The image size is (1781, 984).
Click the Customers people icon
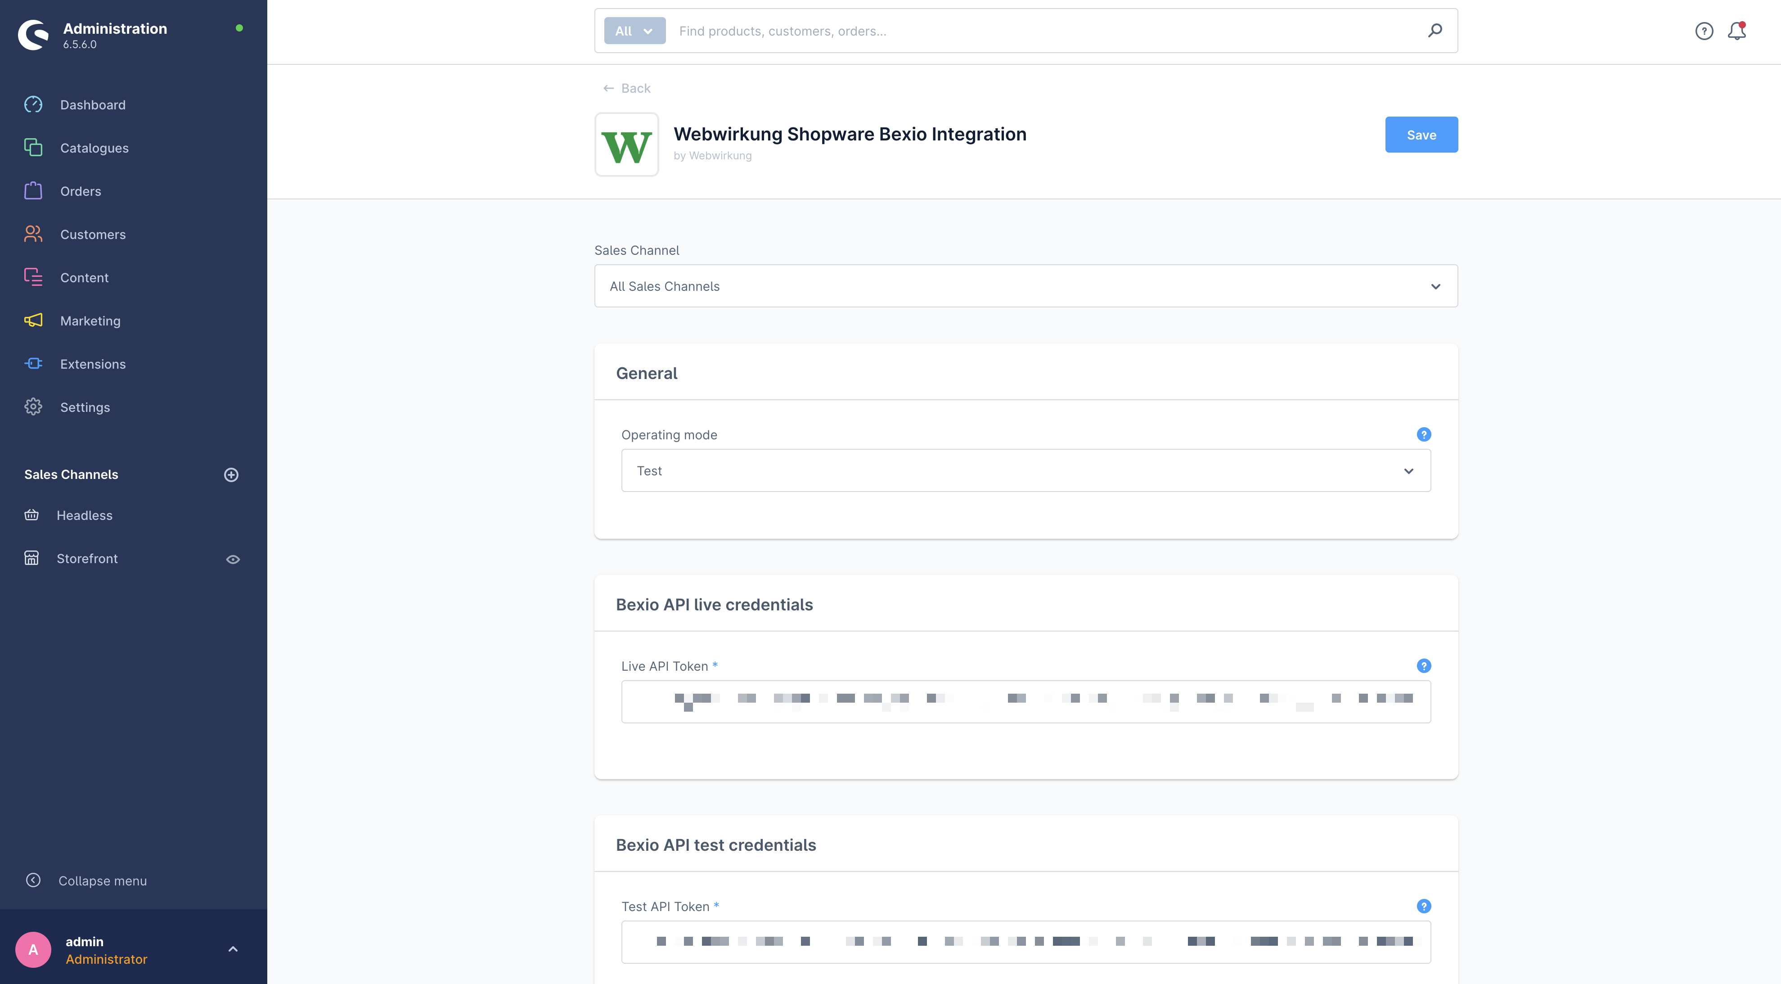(33, 234)
